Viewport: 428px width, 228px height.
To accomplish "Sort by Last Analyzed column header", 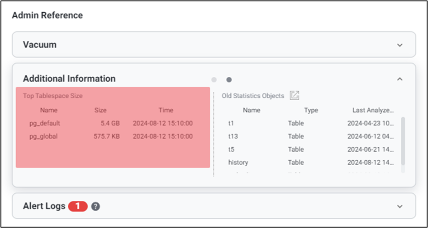I will click(373, 110).
